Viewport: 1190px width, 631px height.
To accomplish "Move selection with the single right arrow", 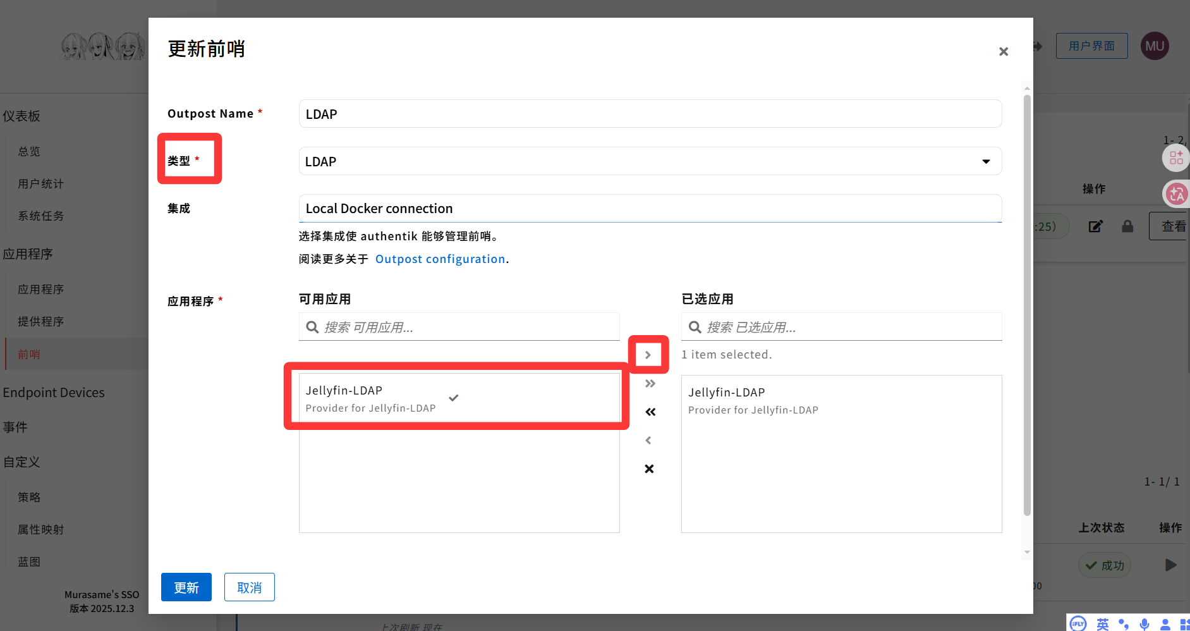I will 648,354.
